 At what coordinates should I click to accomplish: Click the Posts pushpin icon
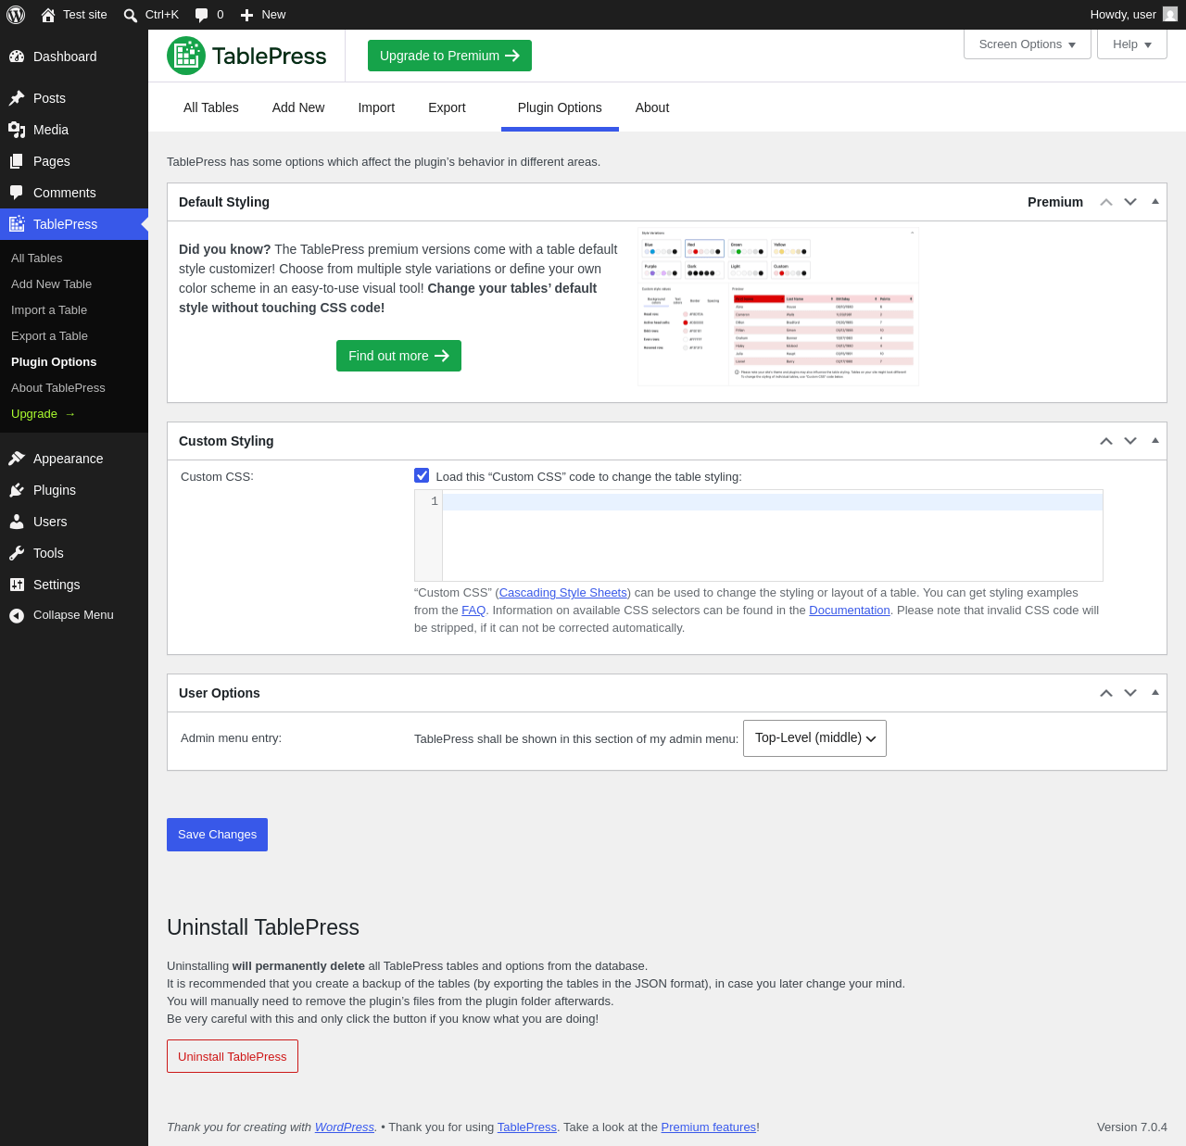(17, 98)
